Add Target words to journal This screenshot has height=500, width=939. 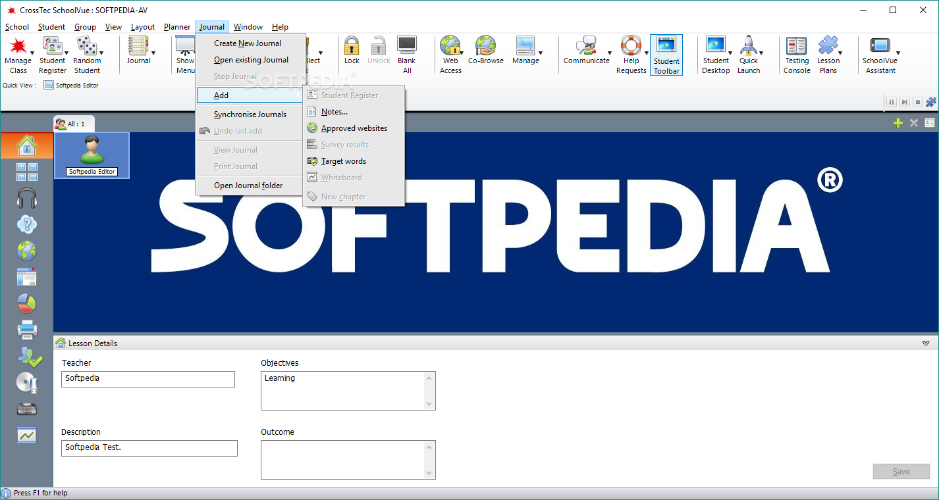pyautogui.click(x=354, y=161)
